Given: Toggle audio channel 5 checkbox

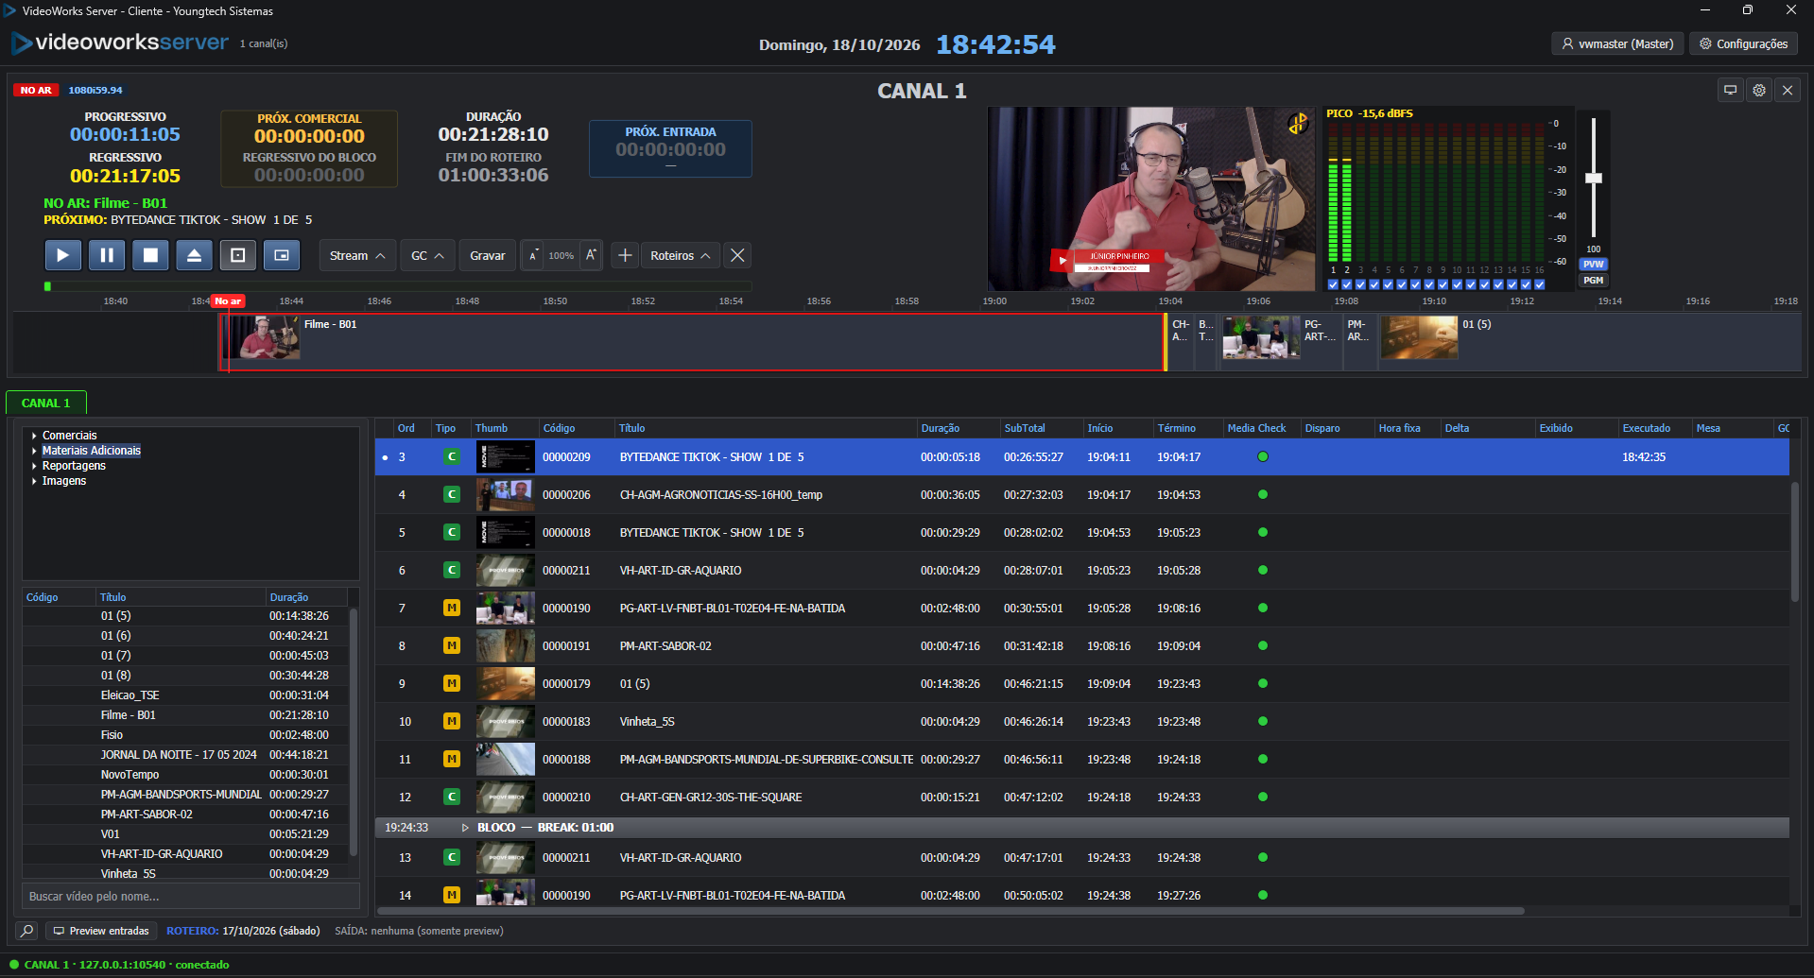Looking at the screenshot, I should point(1388,283).
